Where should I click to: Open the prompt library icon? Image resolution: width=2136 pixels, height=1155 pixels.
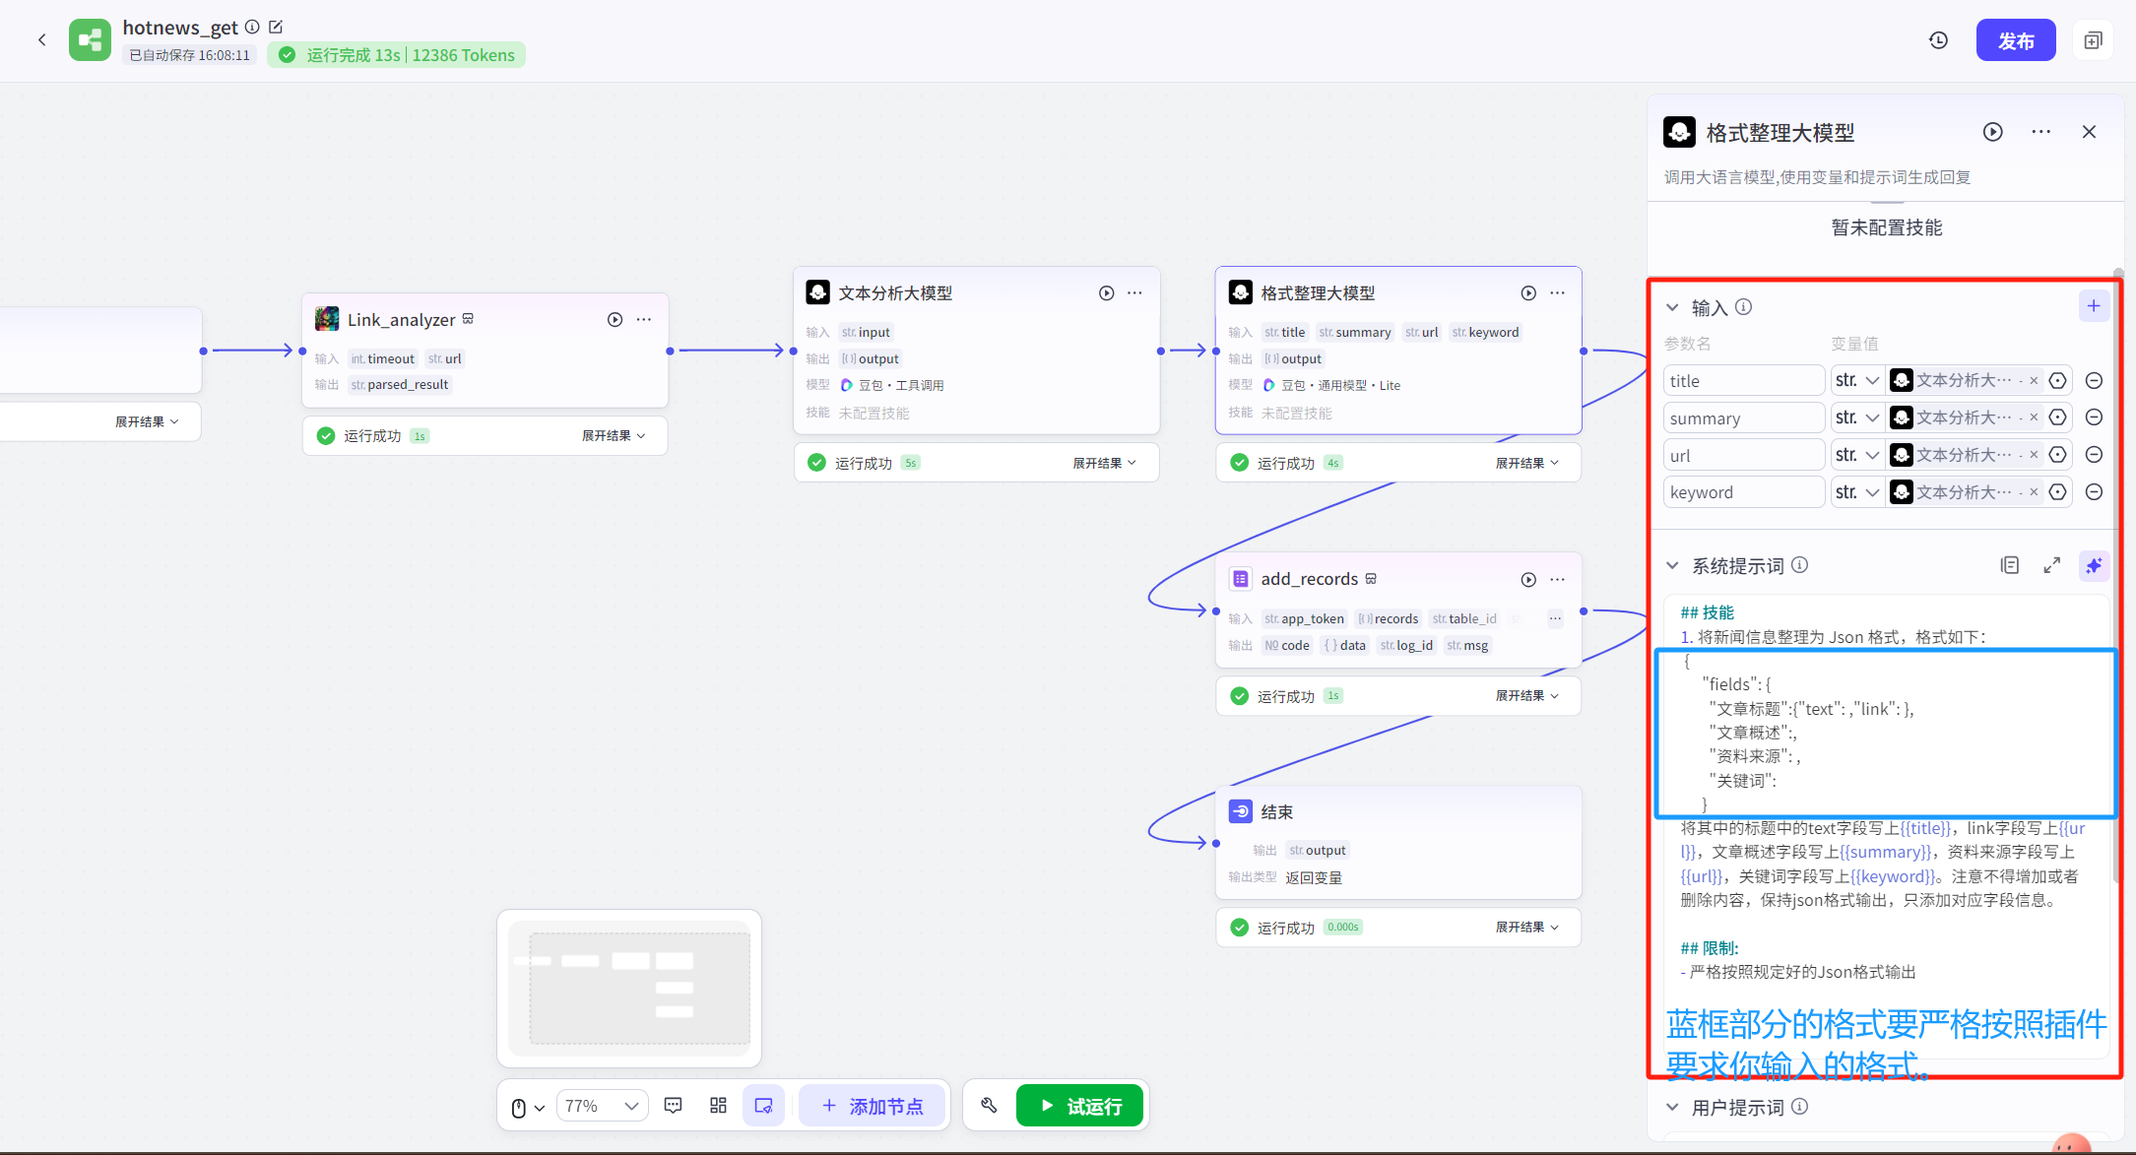[x=2010, y=565]
